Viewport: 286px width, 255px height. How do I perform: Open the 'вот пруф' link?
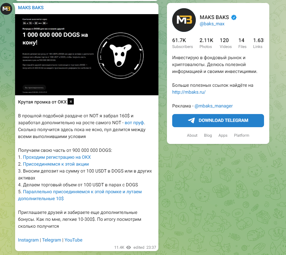point(134,123)
